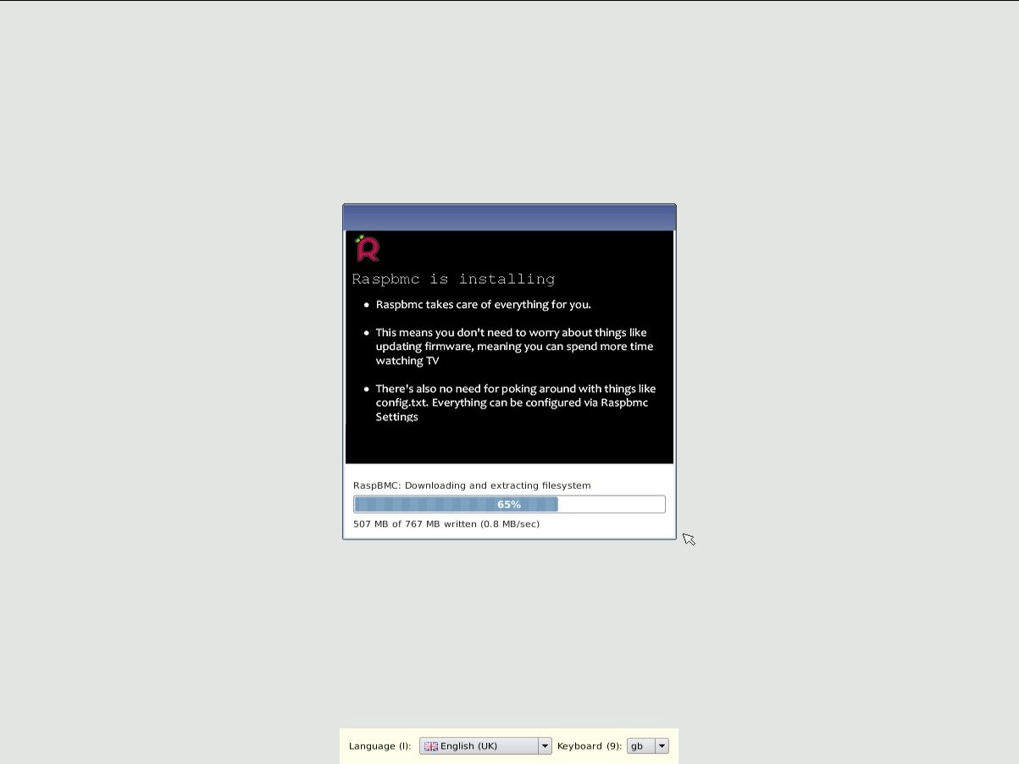Viewport: 1019px width, 764px height.
Task: Click "RaspBMC: Downloading and extracting filesystem" status text
Action: 472,485
